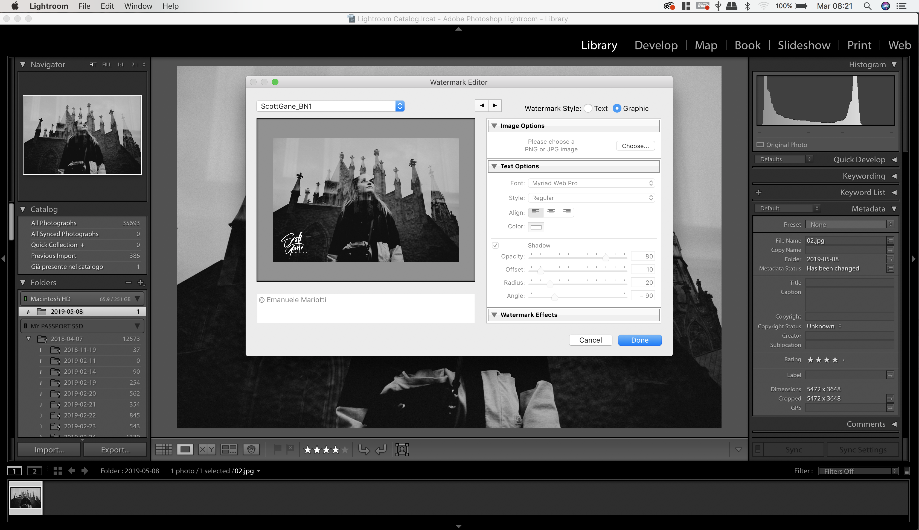Expand Watermark Effects section
Screen dimensions: 919x530
pos(494,315)
